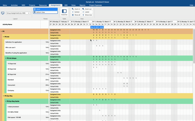Collapse the PR.Intr group
Viewport: 195px width, 121px height.
pos(4,37)
